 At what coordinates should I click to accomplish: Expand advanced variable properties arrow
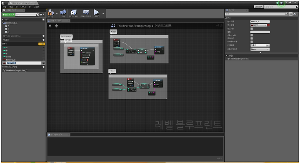coord(260,52)
